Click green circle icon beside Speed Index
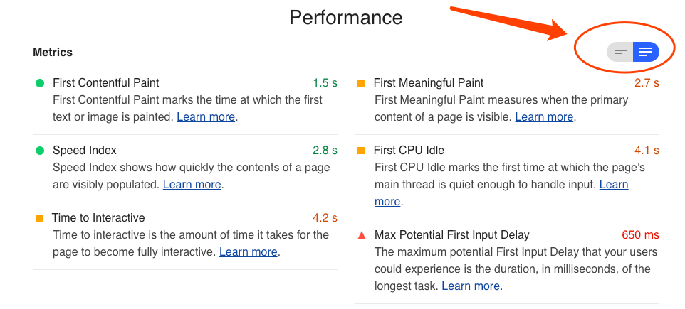The image size is (685, 309). [x=40, y=151]
